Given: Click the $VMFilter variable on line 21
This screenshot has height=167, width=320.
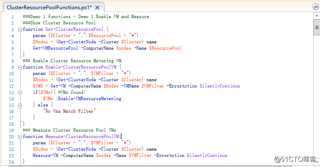Looking at the screenshot, I should [x=102, y=143].
